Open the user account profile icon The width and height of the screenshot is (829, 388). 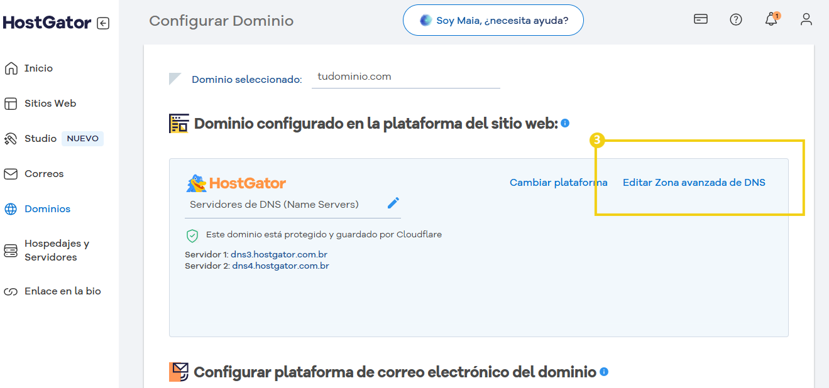click(806, 19)
